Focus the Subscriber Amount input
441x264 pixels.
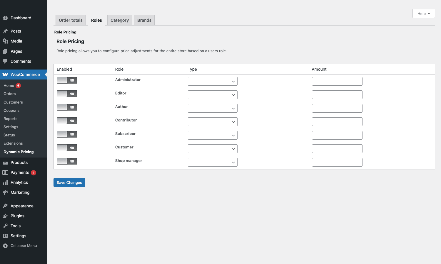point(337,135)
